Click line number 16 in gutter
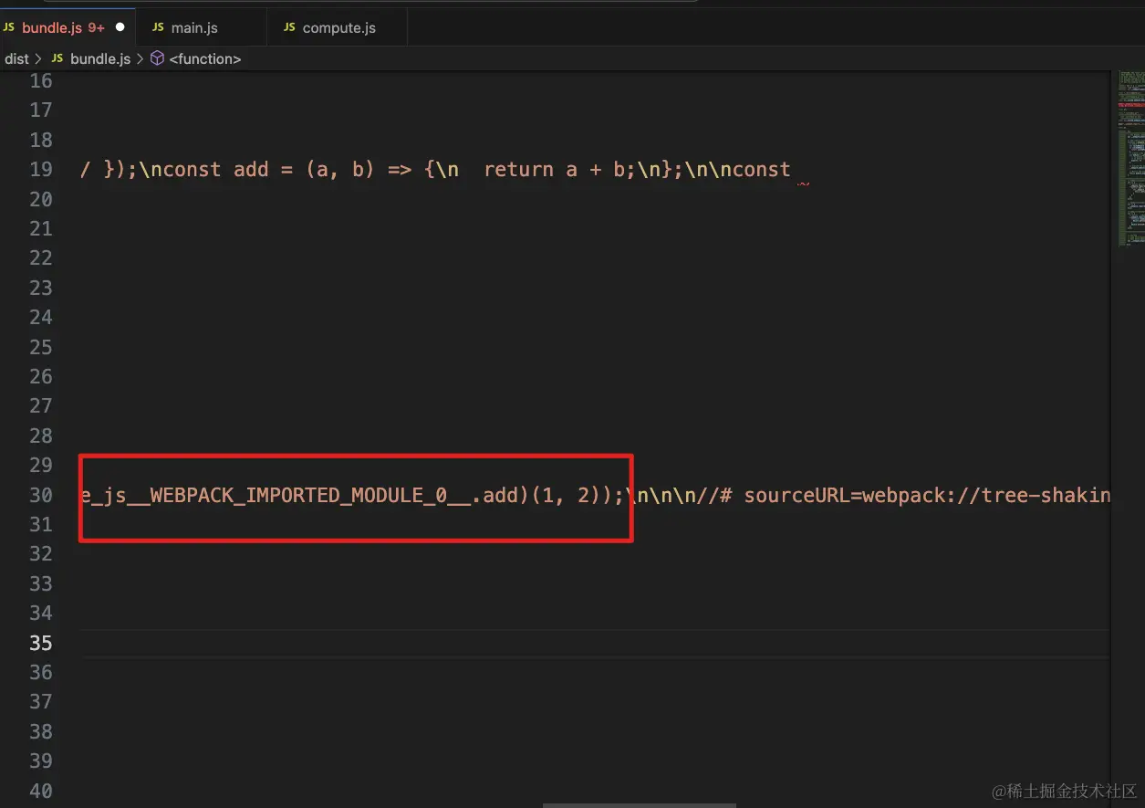This screenshot has height=808, width=1145. (41, 80)
